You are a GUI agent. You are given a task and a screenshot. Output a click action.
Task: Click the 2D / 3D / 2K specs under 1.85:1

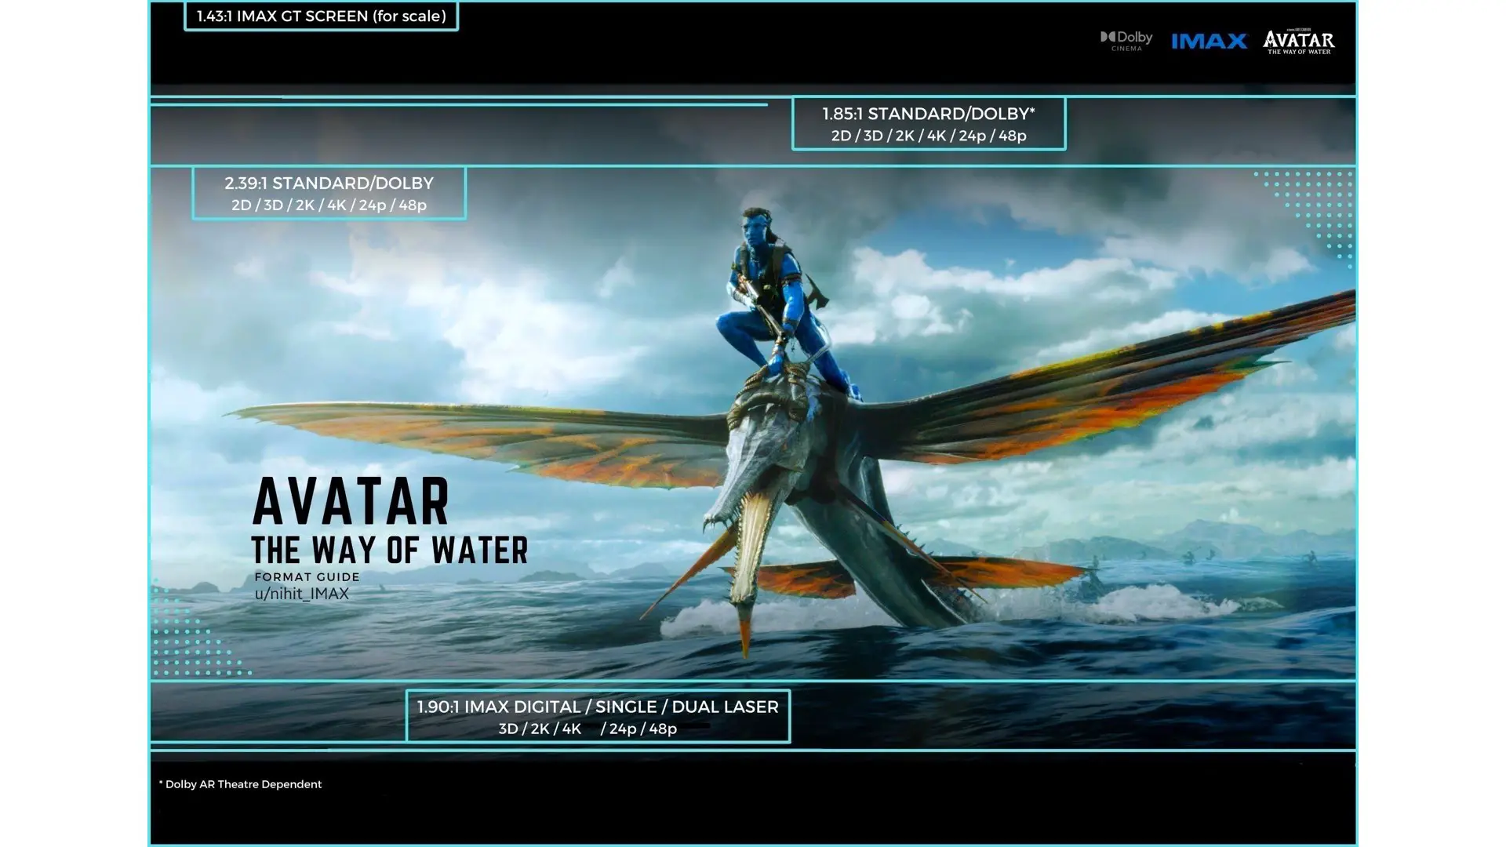click(x=929, y=136)
